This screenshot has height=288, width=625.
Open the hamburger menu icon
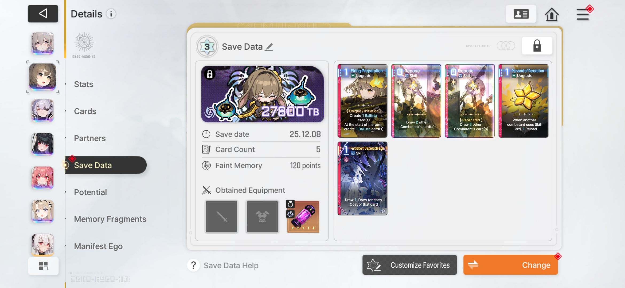click(583, 14)
